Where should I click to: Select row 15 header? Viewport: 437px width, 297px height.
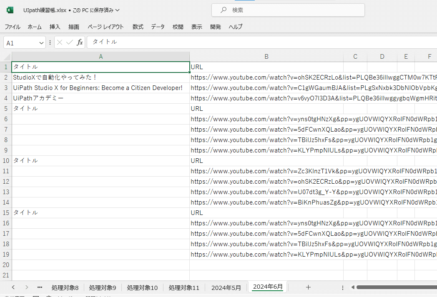point(6,213)
